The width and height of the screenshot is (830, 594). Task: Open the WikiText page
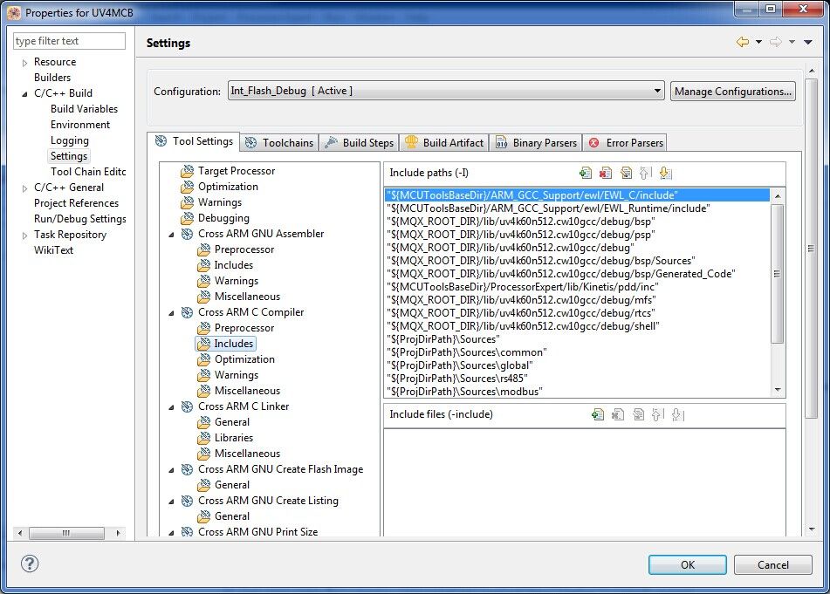(x=53, y=250)
